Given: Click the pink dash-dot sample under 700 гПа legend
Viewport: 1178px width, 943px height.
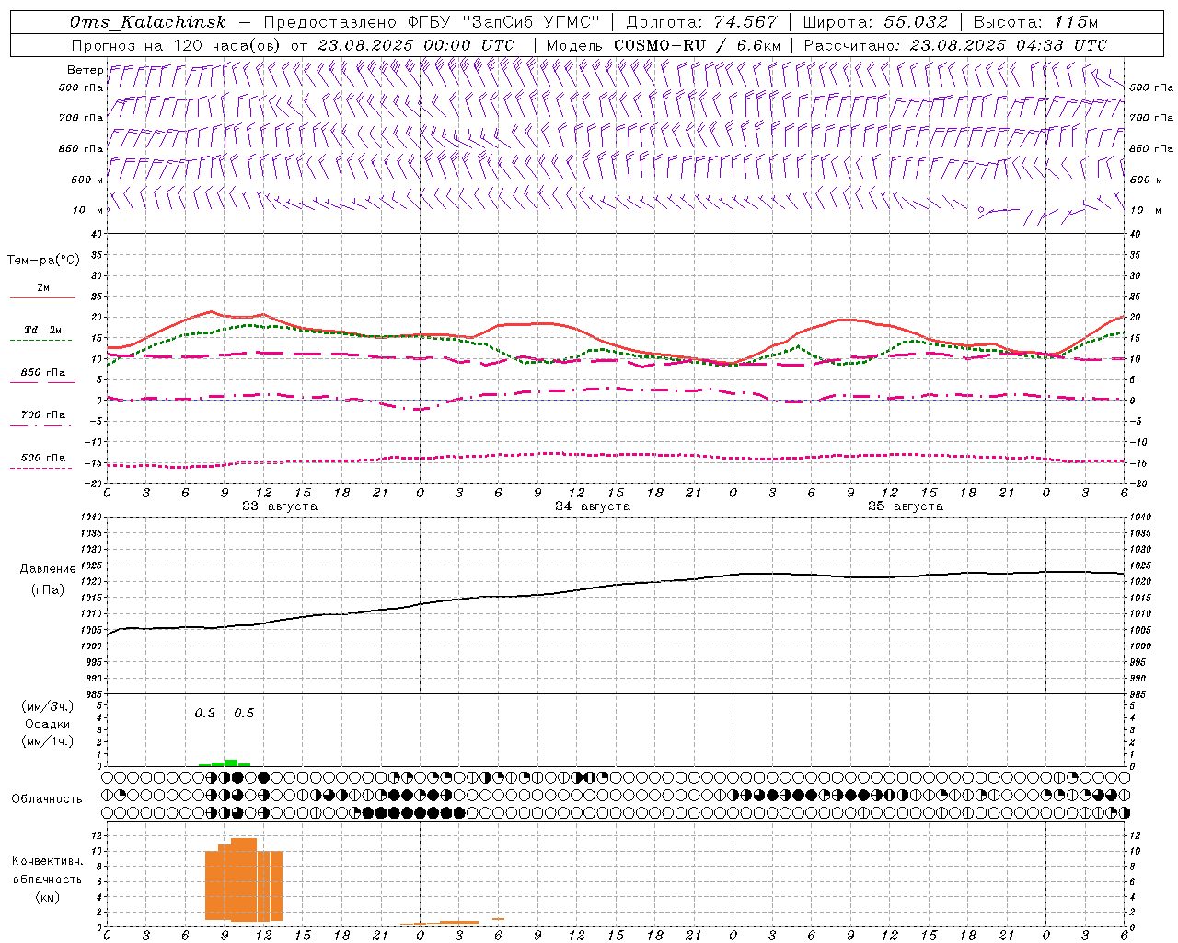Looking at the screenshot, I should click(x=41, y=425).
